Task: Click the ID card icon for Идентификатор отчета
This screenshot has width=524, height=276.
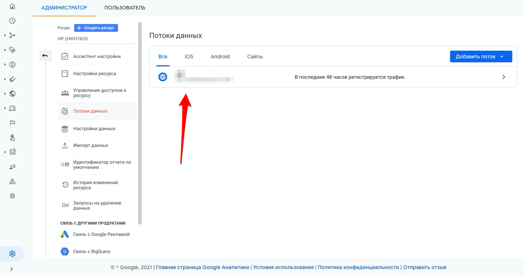Action: tap(64, 165)
